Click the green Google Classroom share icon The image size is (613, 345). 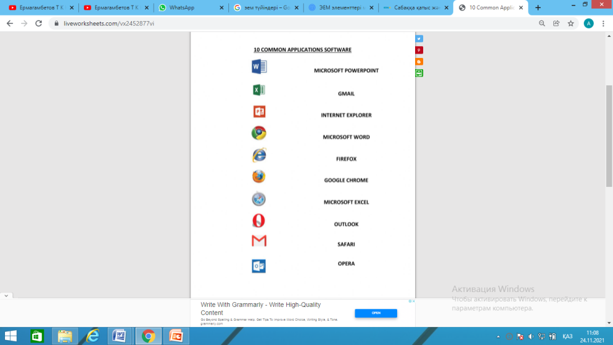[419, 73]
